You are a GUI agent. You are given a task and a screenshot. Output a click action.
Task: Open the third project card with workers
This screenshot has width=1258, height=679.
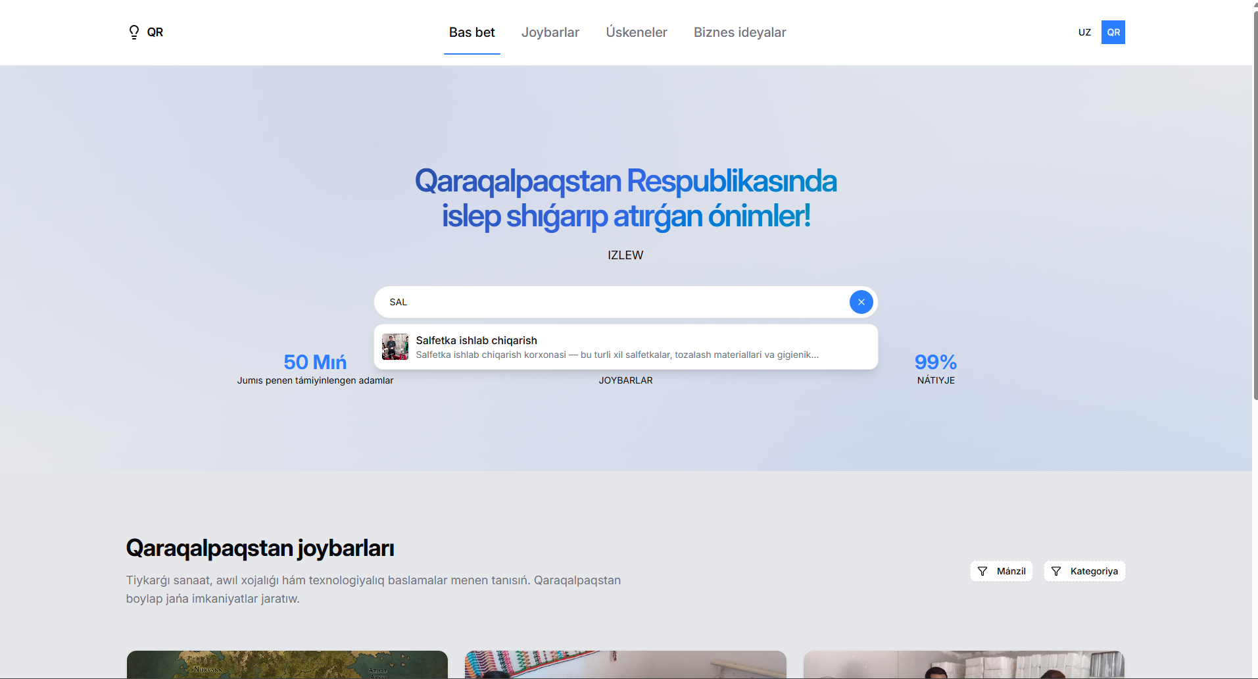pos(963,665)
